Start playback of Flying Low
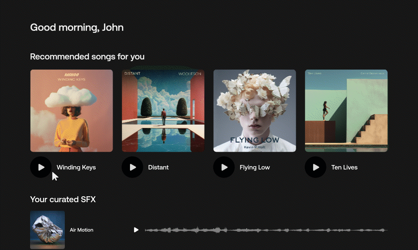This screenshot has width=418, height=250. pyautogui.click(x=224, y=167)
